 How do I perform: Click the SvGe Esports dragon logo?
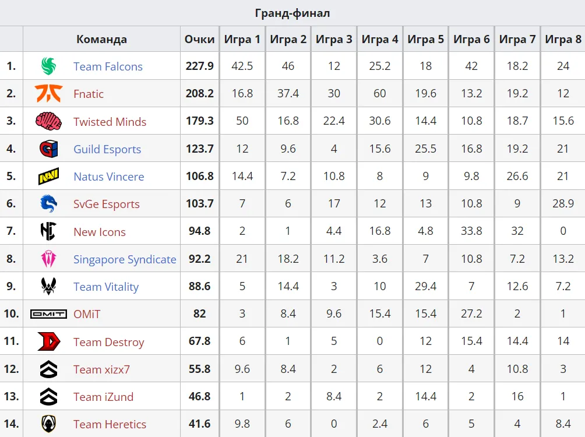[x=48, y=204]
